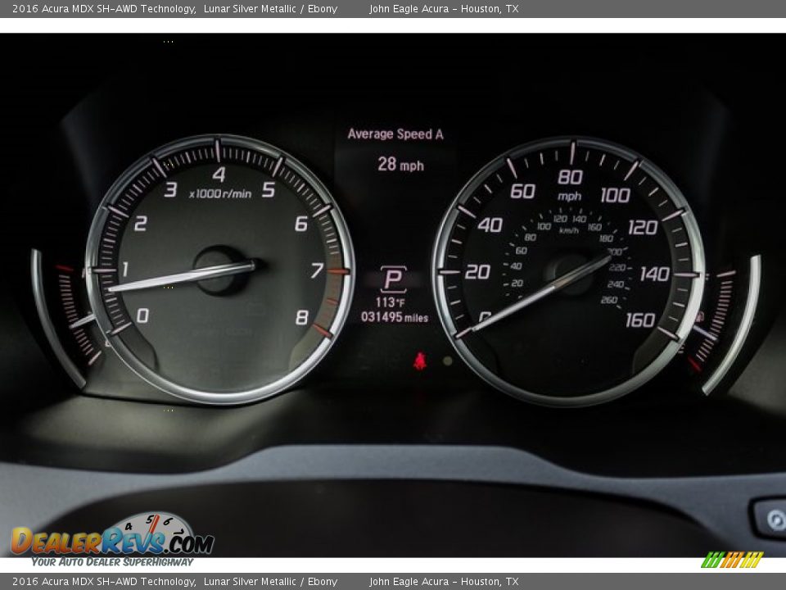This screenshot has width=786, height=590.
Task: Click the P gear position indicator
Action: (394, 279)
